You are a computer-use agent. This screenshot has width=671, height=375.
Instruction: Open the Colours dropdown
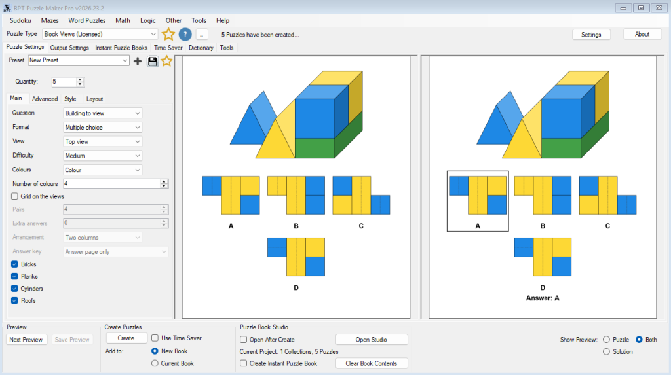[x=103, y=170]
